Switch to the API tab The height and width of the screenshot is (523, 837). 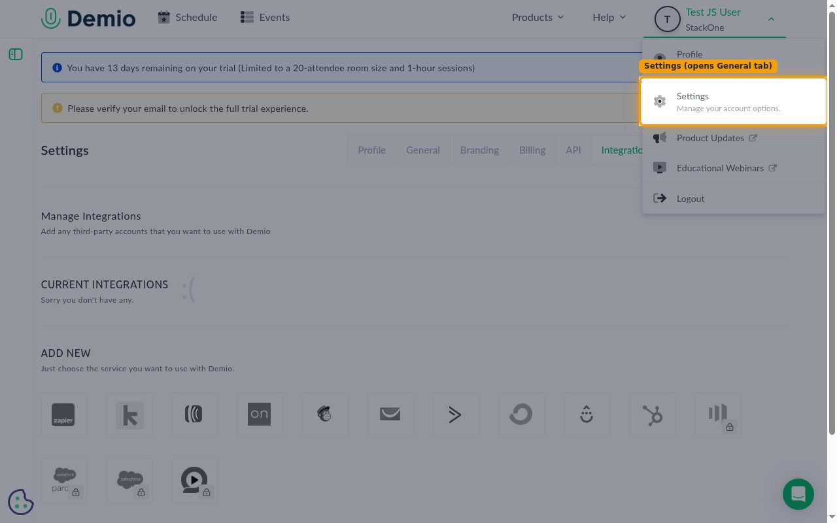573,150
